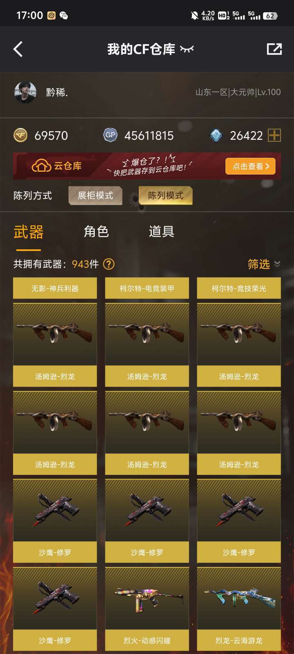294x654 pixels.
Task: Tap the back arrow icon
Action: click(18, 49)
